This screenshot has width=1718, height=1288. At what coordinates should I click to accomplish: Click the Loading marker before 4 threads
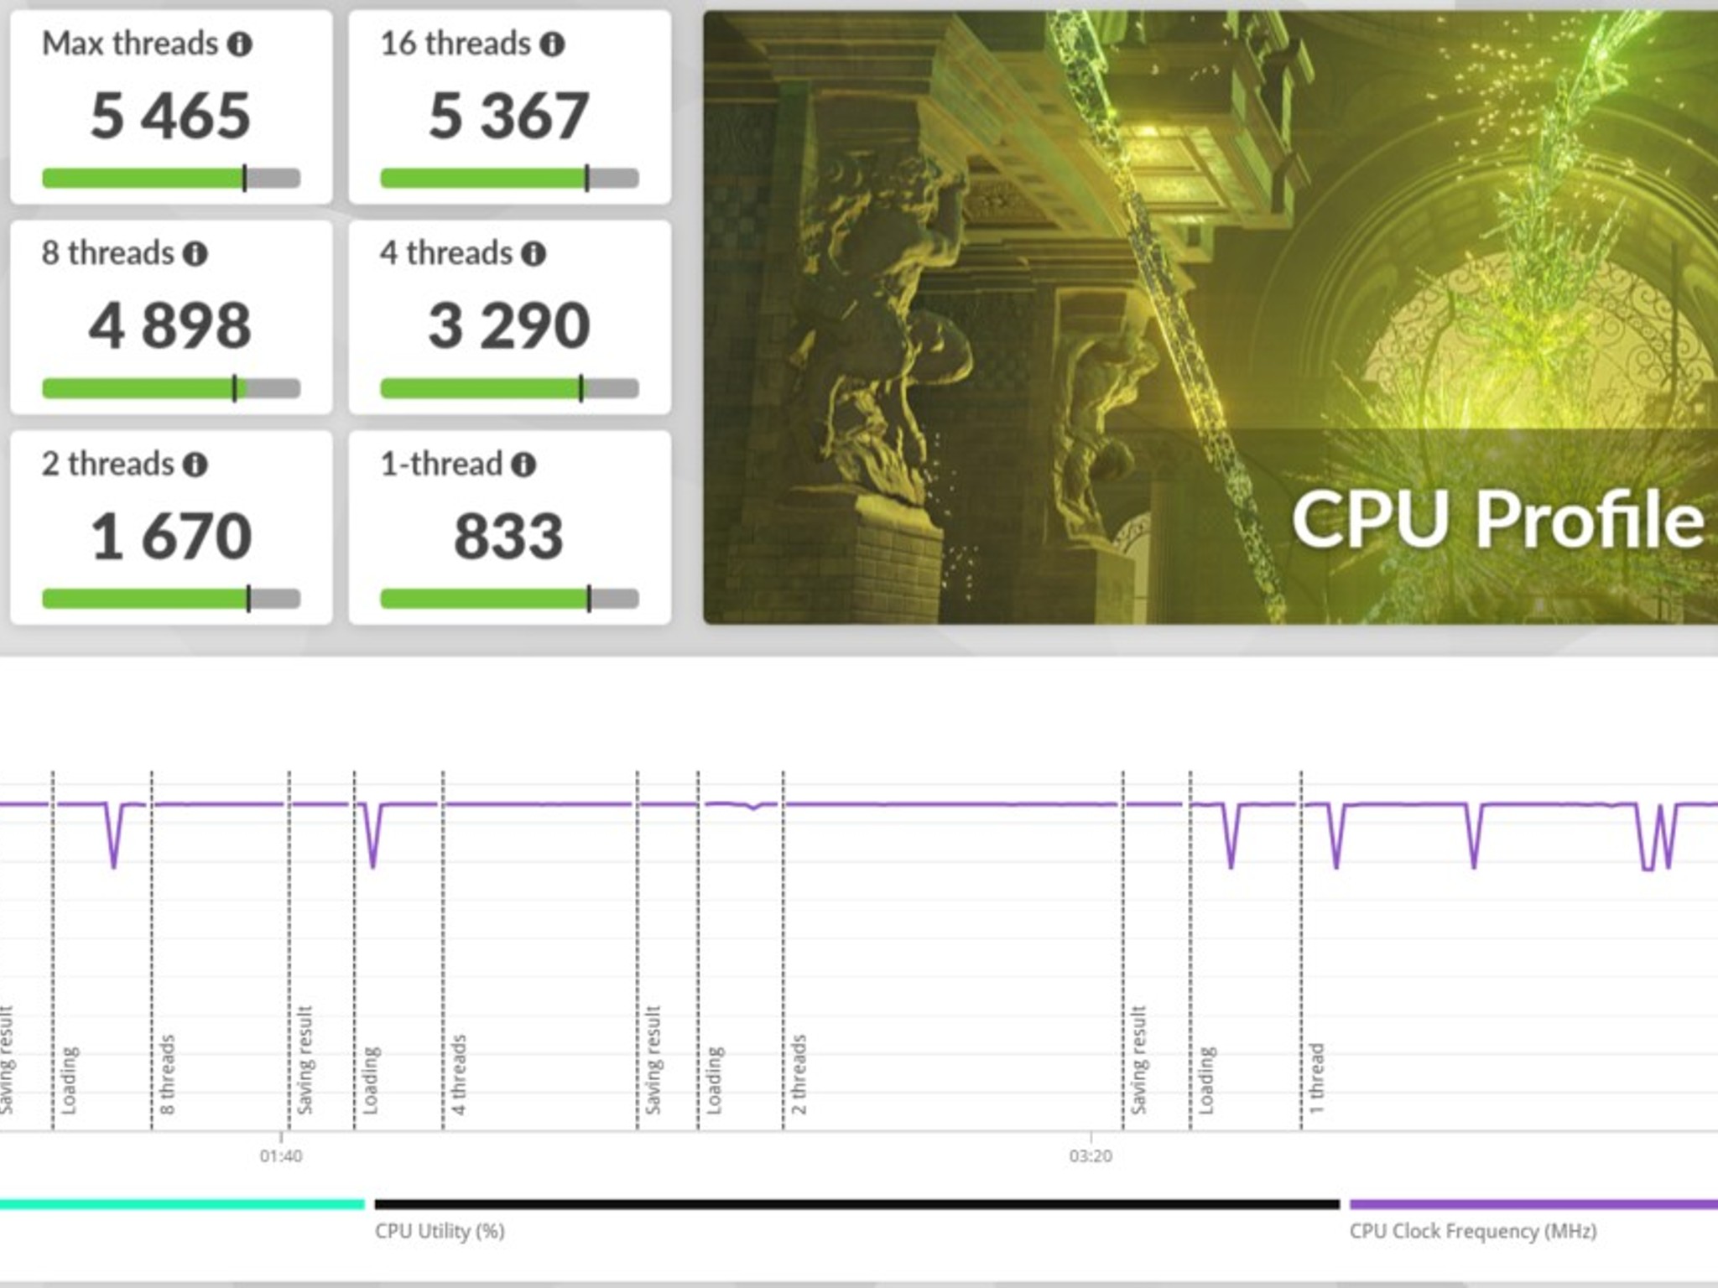(x=370, y=1080)
